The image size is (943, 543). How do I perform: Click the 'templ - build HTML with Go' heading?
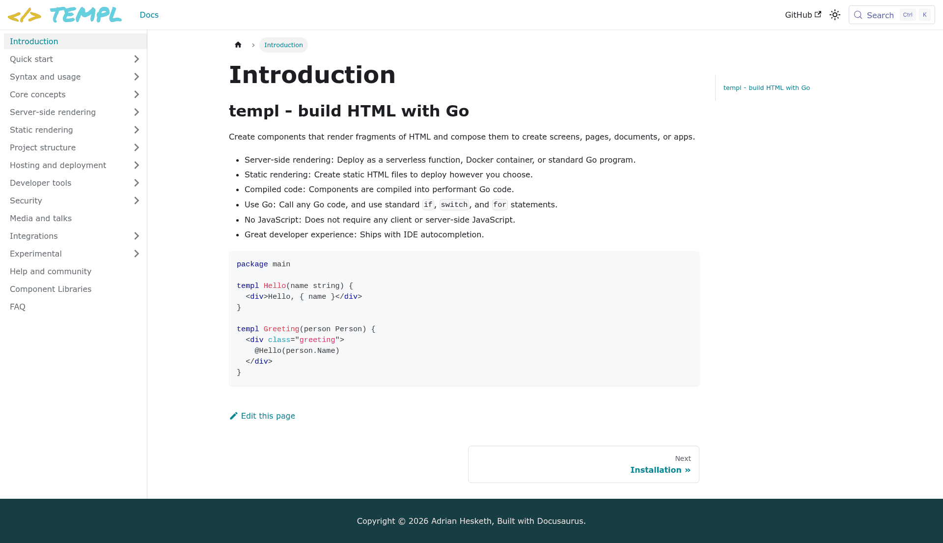349,111
